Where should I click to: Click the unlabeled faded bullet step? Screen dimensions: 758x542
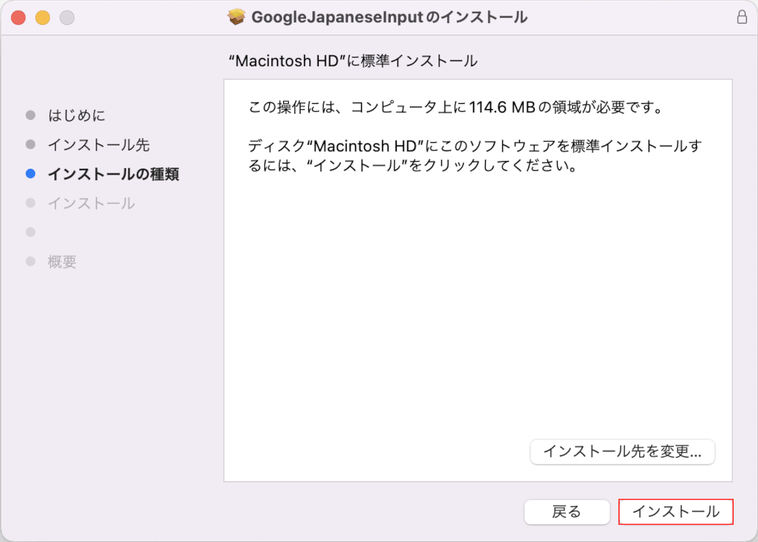pos(31,232)
